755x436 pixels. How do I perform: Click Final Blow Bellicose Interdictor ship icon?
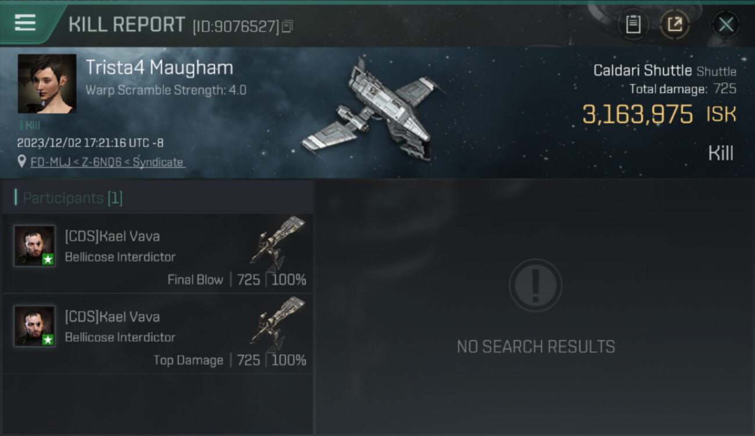[278, 244]
